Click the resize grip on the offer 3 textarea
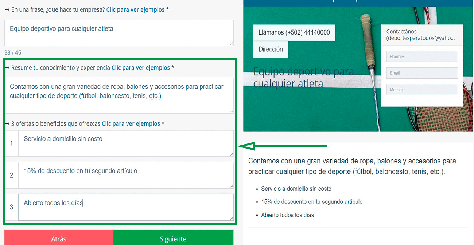Screen dimensions: 474x245 232,218
